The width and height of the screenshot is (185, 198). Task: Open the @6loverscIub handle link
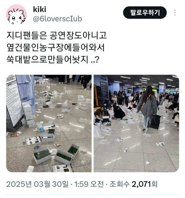pyautogui.click(x=58, y=19)
